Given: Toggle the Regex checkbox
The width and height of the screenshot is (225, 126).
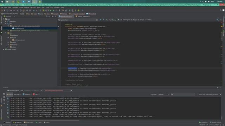Looking at the screenshot, I should click(x=131, y=20).
